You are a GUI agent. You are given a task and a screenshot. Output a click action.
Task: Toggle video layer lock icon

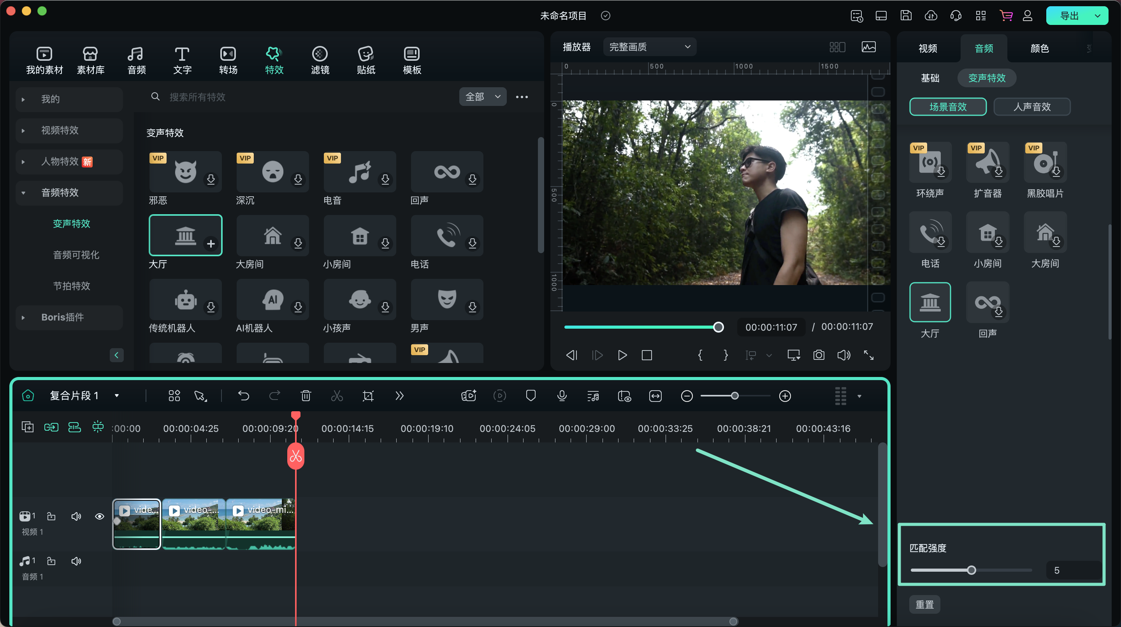52,516
